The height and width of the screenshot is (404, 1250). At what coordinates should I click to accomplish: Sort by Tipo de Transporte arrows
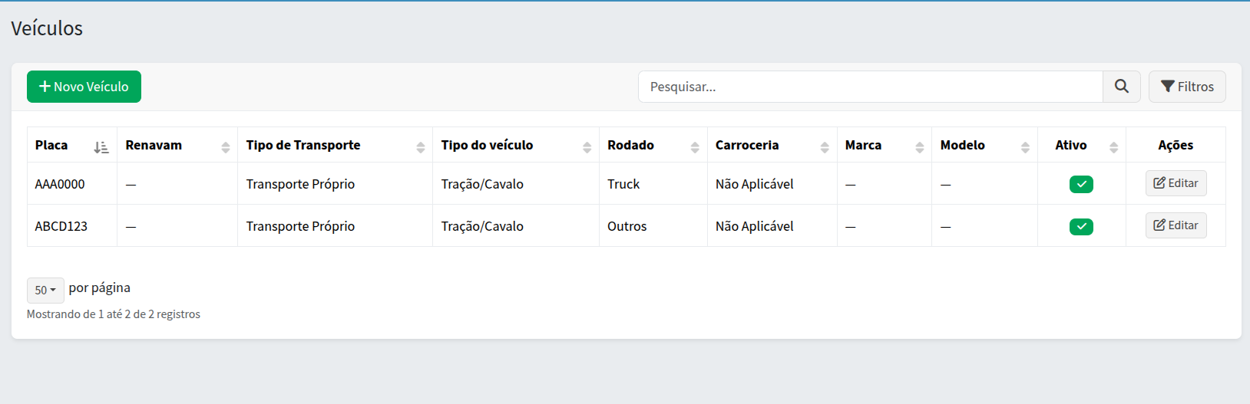420,147
